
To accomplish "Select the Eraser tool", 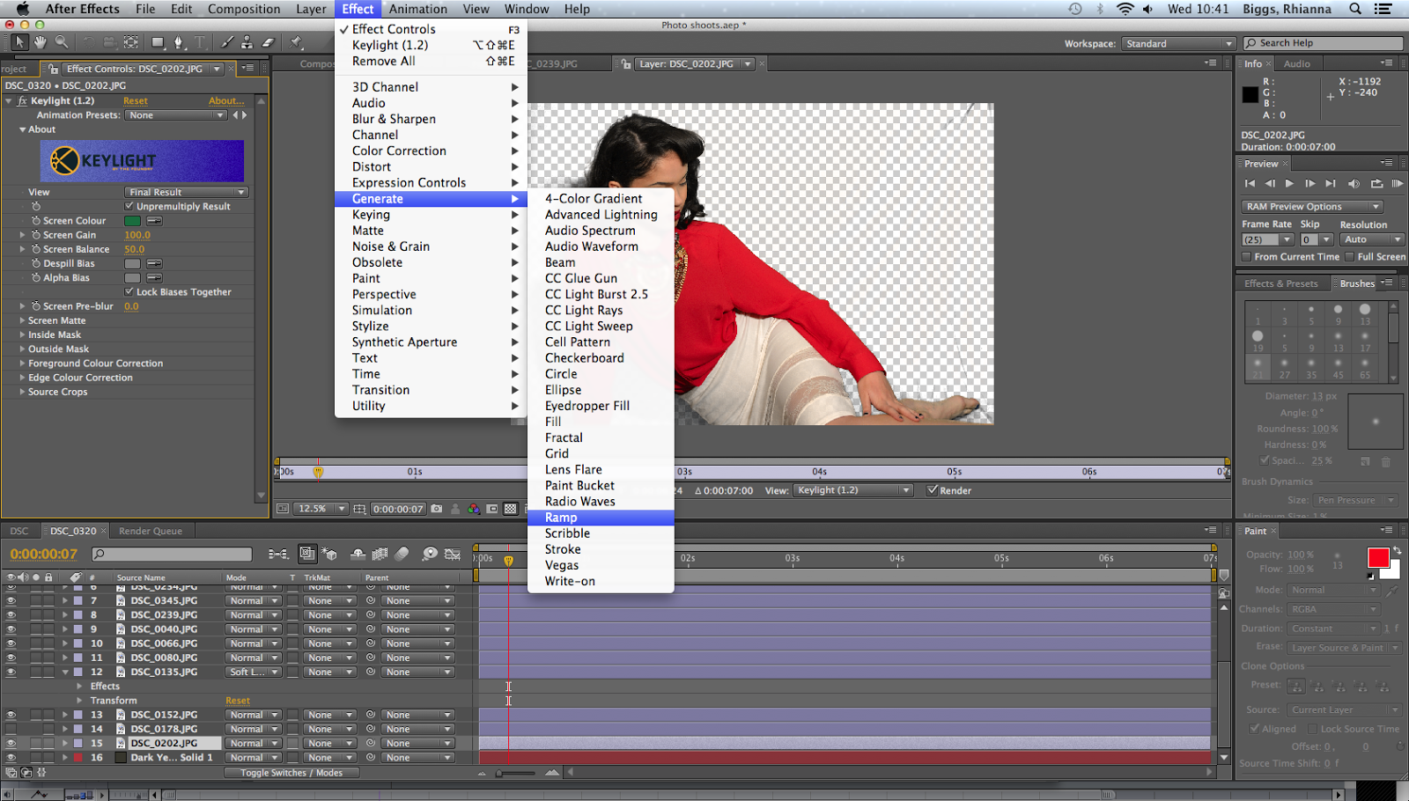I will coord(269,42).
